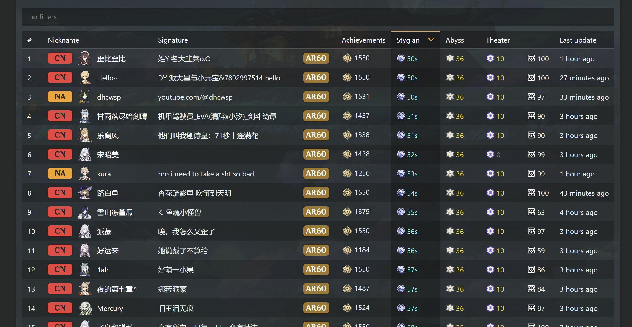The image size is (632, 327).
Task: Click the NA region badge for kura
Action: (60, 173)
